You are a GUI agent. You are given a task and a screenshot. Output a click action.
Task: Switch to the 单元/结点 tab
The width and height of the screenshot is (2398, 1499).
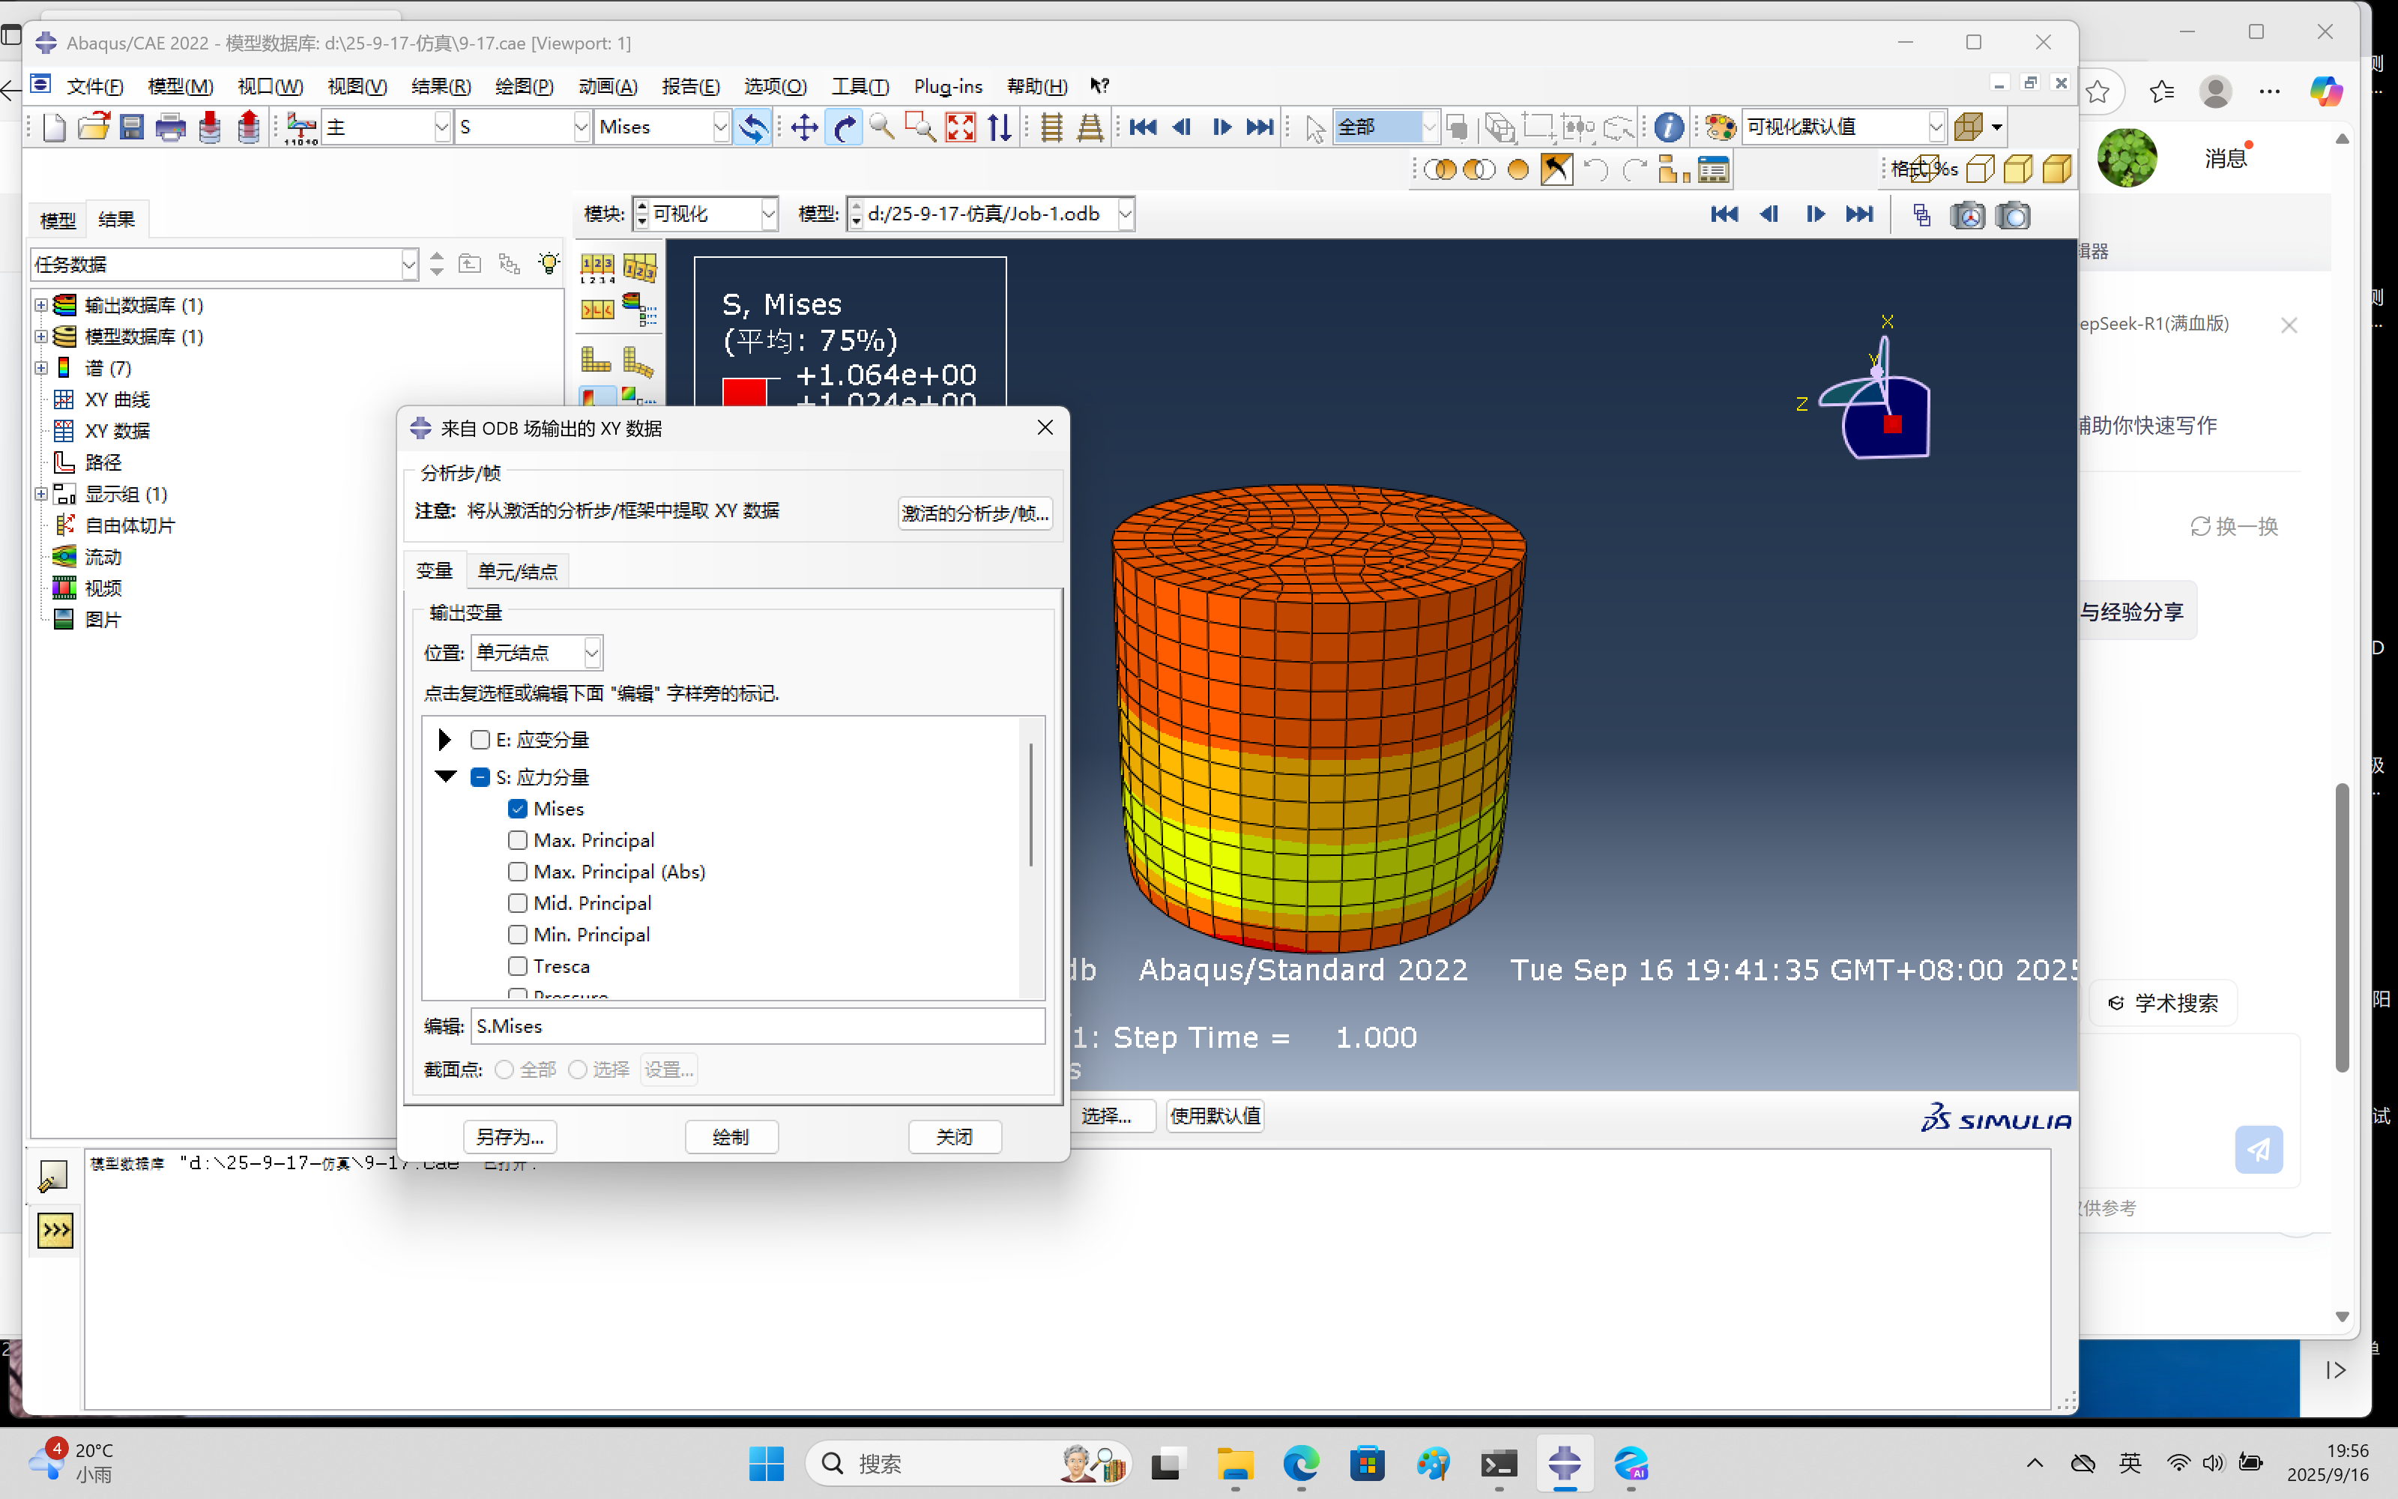[x=517, y=572]
